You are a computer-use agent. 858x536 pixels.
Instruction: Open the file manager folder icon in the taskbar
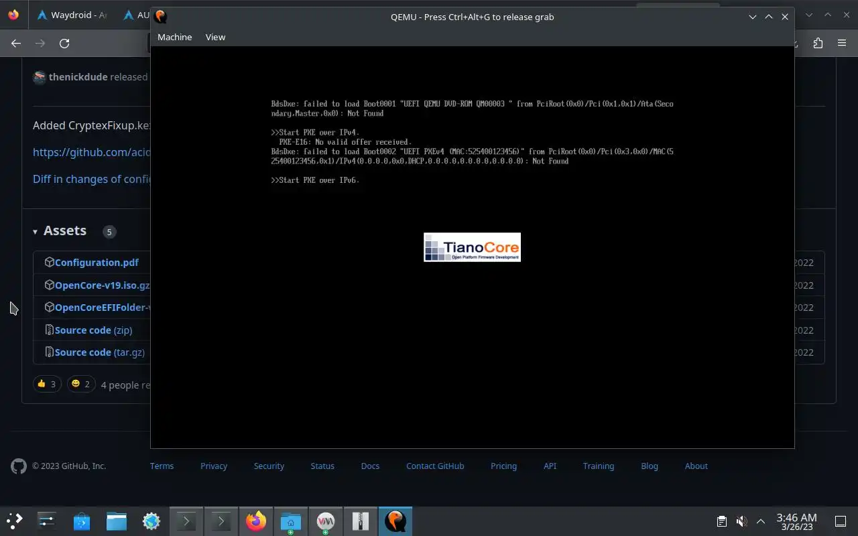click(117, 521)
